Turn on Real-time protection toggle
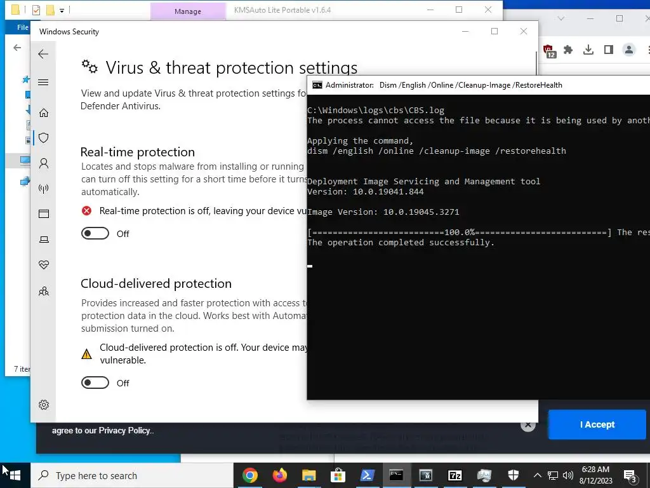 [95, 234]
